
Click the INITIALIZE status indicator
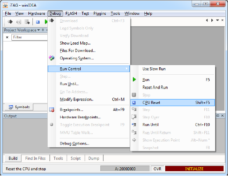194,169
